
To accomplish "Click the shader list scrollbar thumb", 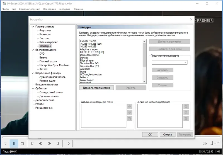I will pos(144,55).
